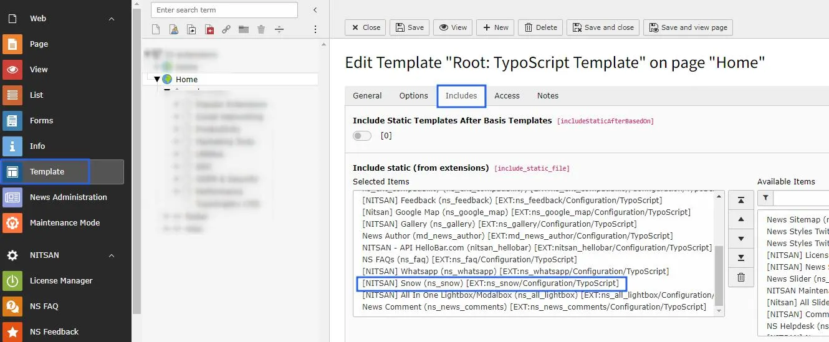Collapse the NITSAN module group

click(112, 255)
